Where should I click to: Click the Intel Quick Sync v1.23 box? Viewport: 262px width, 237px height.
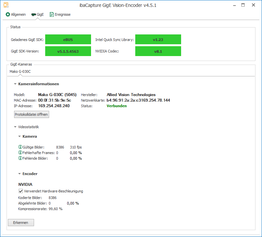[x=158, y=39]
